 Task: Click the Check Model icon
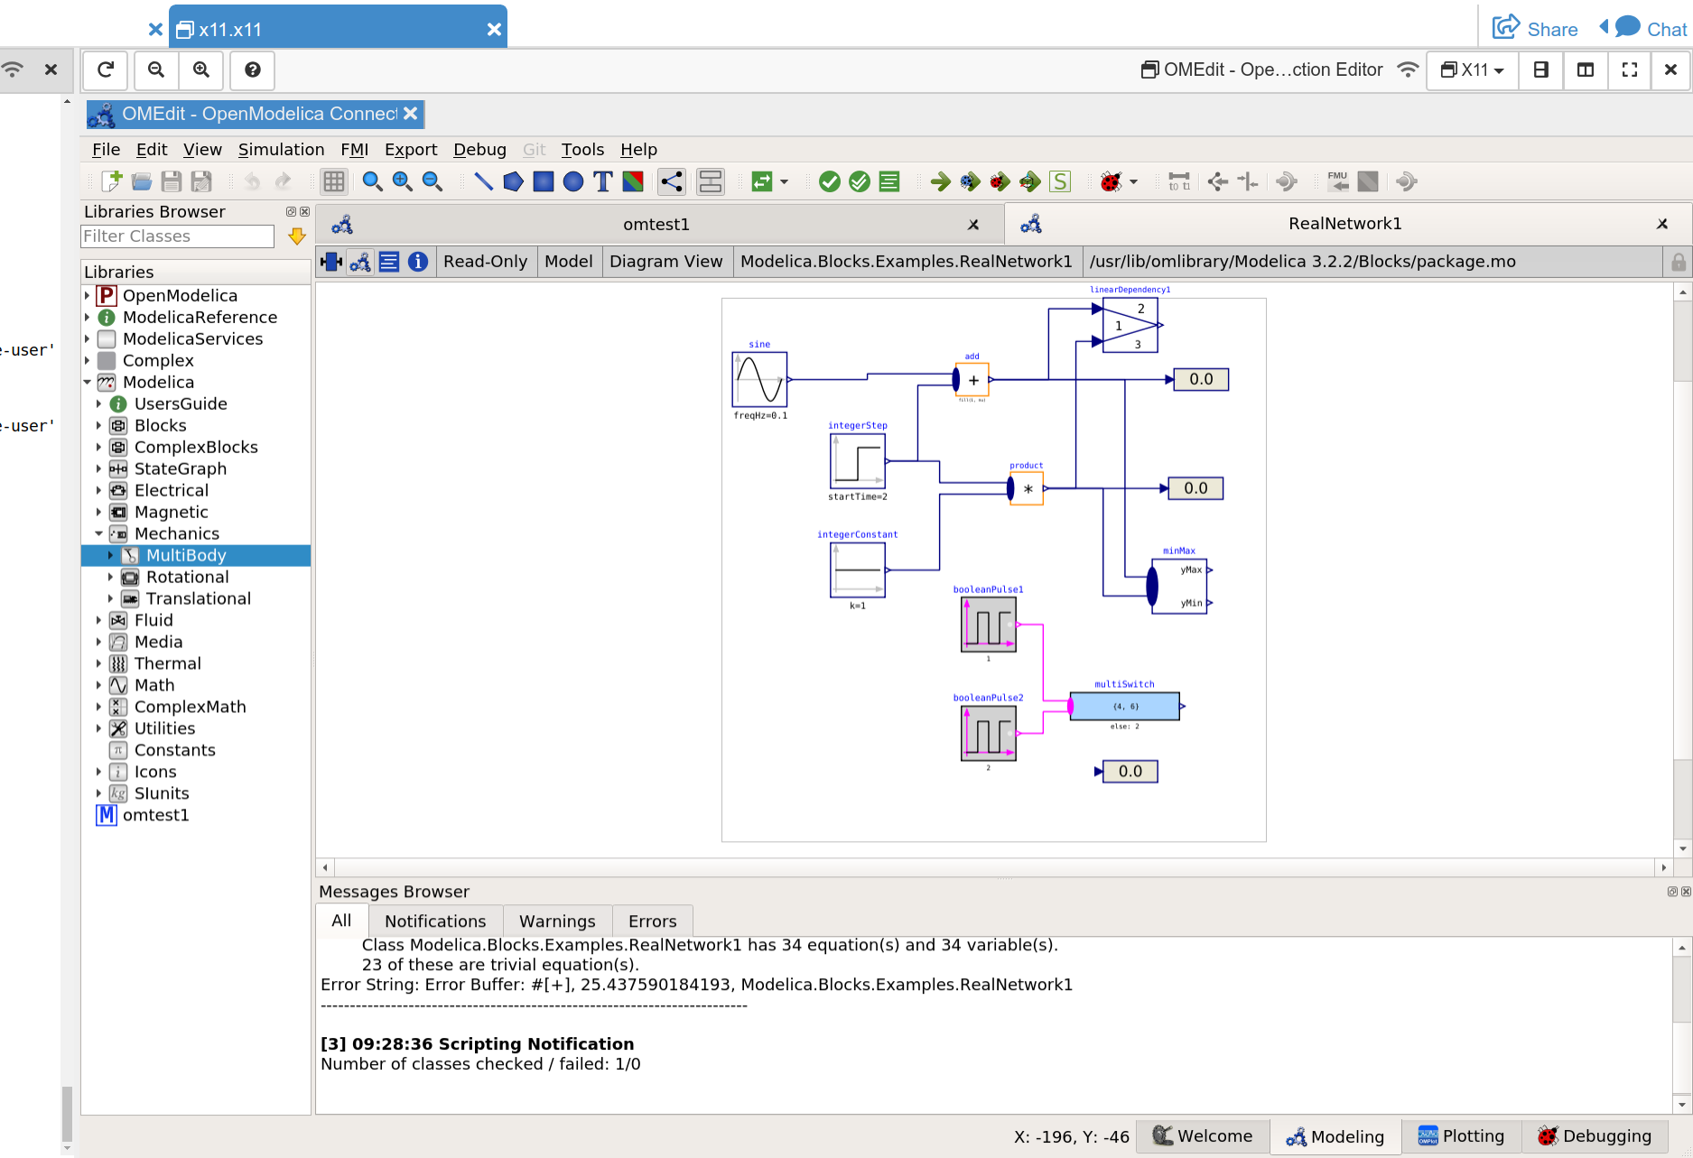(830, 181)
